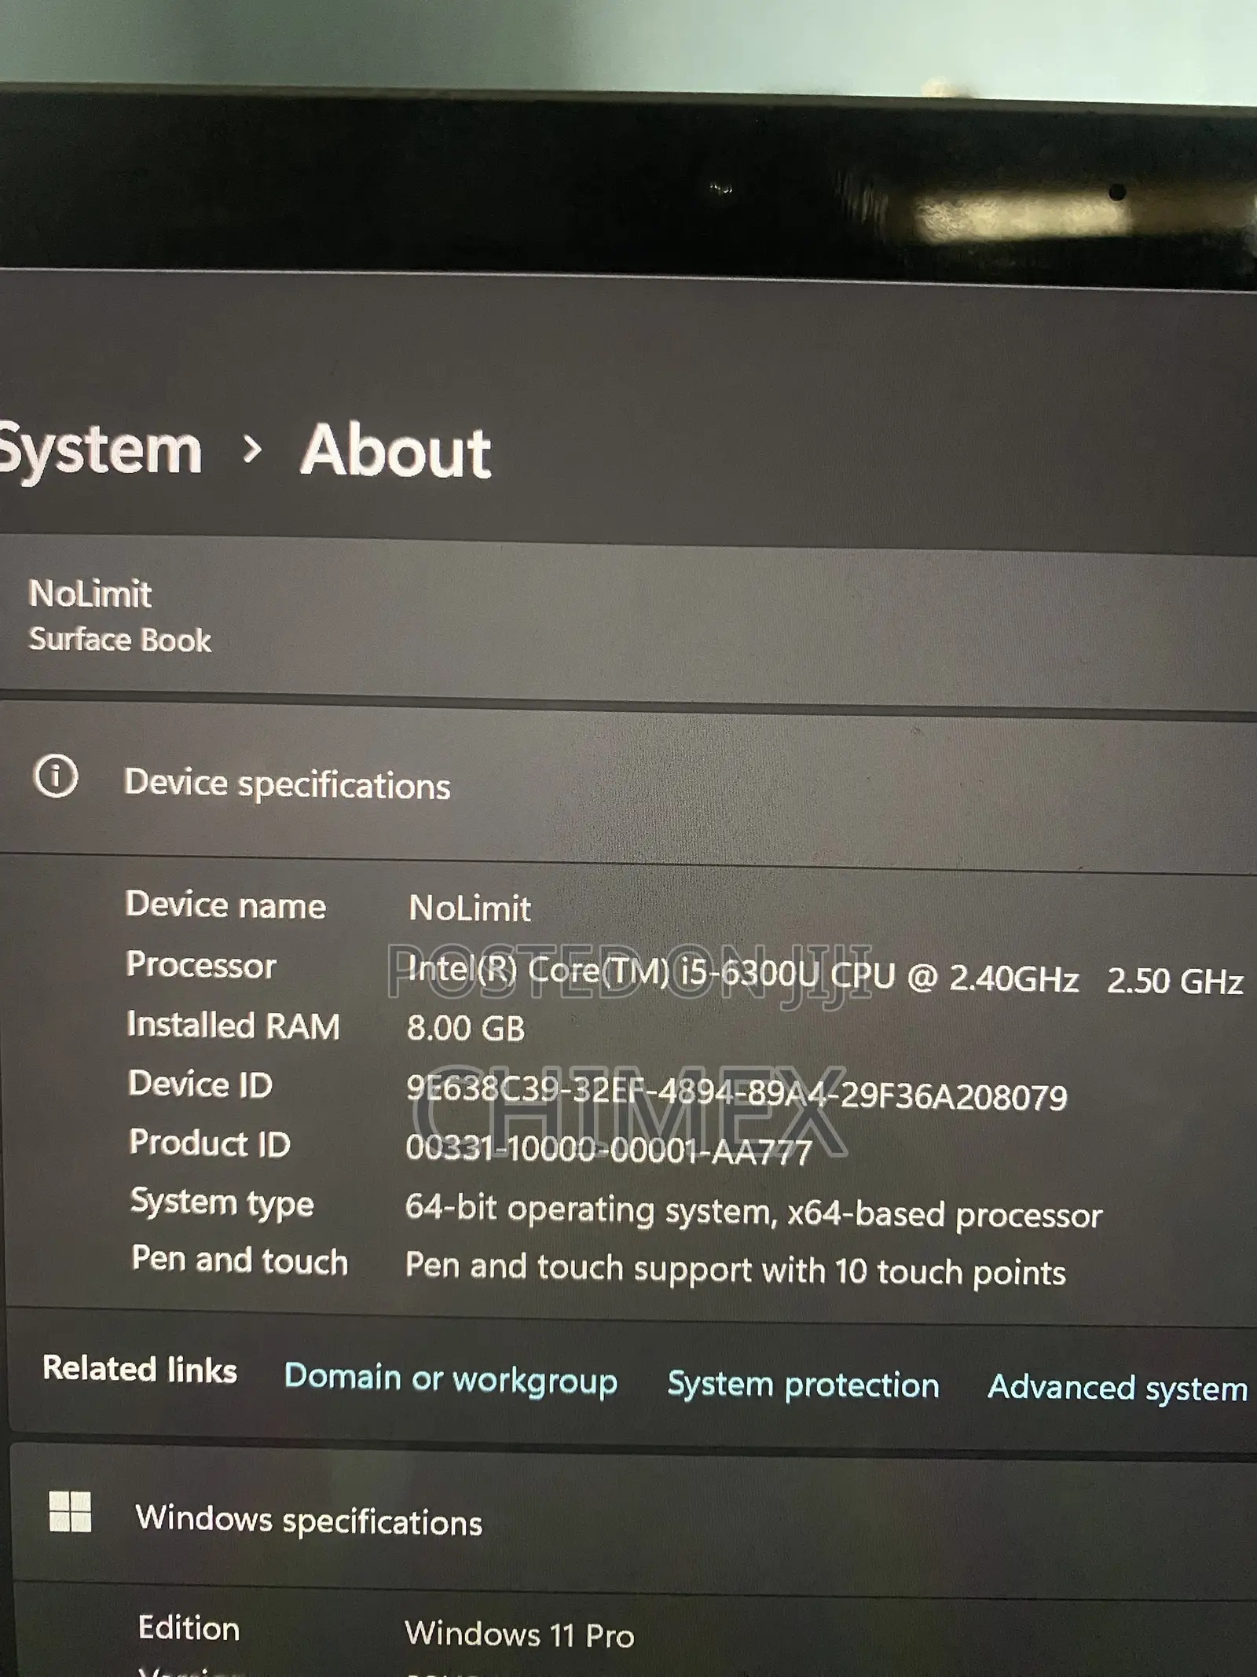Select the Pen and touch support value
The image size is (1257, 1677).
click(x=735, y=1269)
